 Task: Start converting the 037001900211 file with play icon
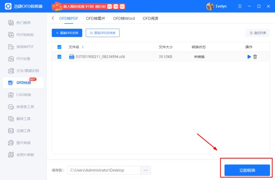pos(249,57)
